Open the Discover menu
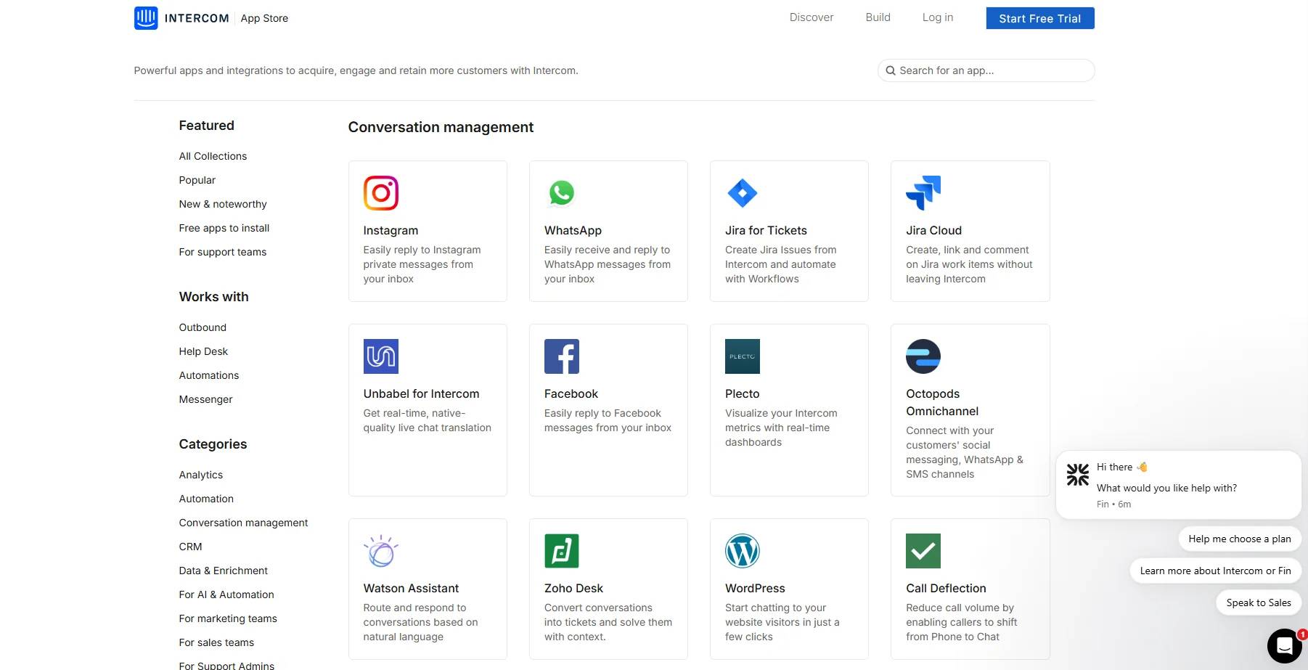The height and width of the screenshot is (670, 1308). [x=812, y=17]
